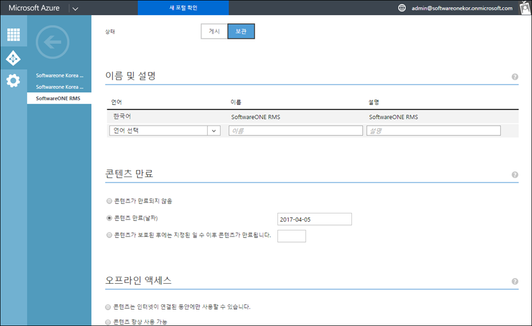The height and width of the screenshot is (326, 532).
Task: Select 콘텐츠 만료(날짜) radio
Action: pos(109,218)
